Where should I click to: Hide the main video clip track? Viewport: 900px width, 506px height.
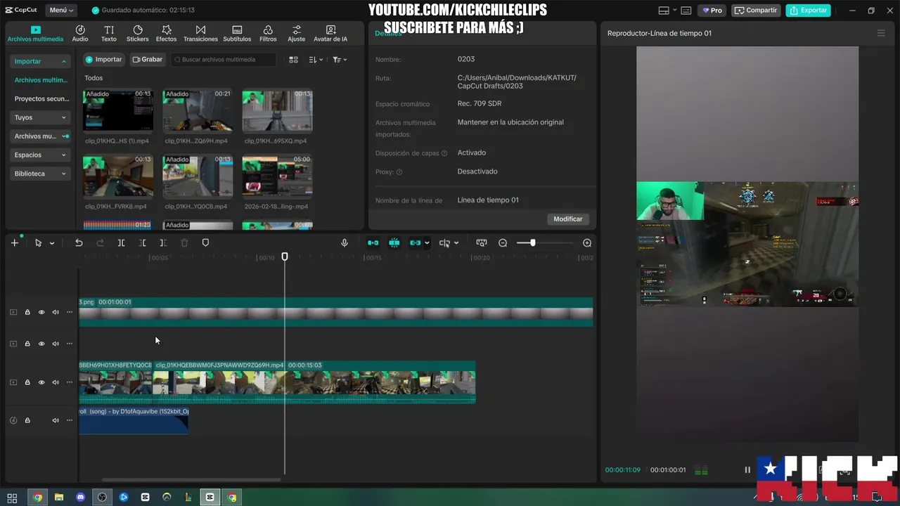tap(41, 382)
